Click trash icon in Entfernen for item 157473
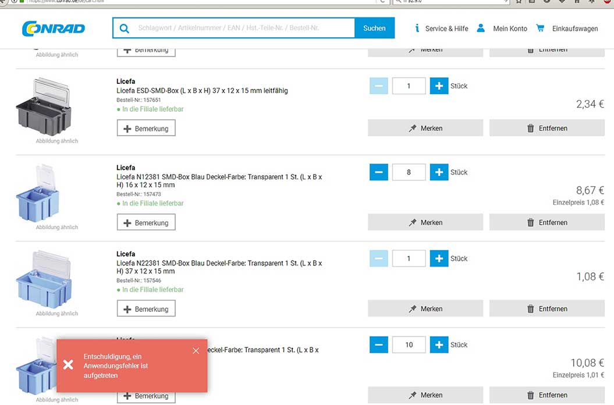 [531, 222]
